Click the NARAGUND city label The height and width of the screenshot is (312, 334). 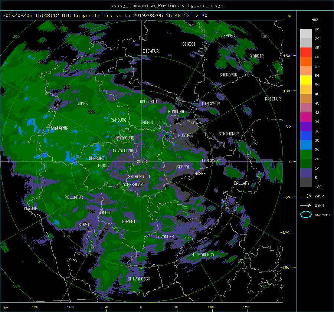(125, 138)
